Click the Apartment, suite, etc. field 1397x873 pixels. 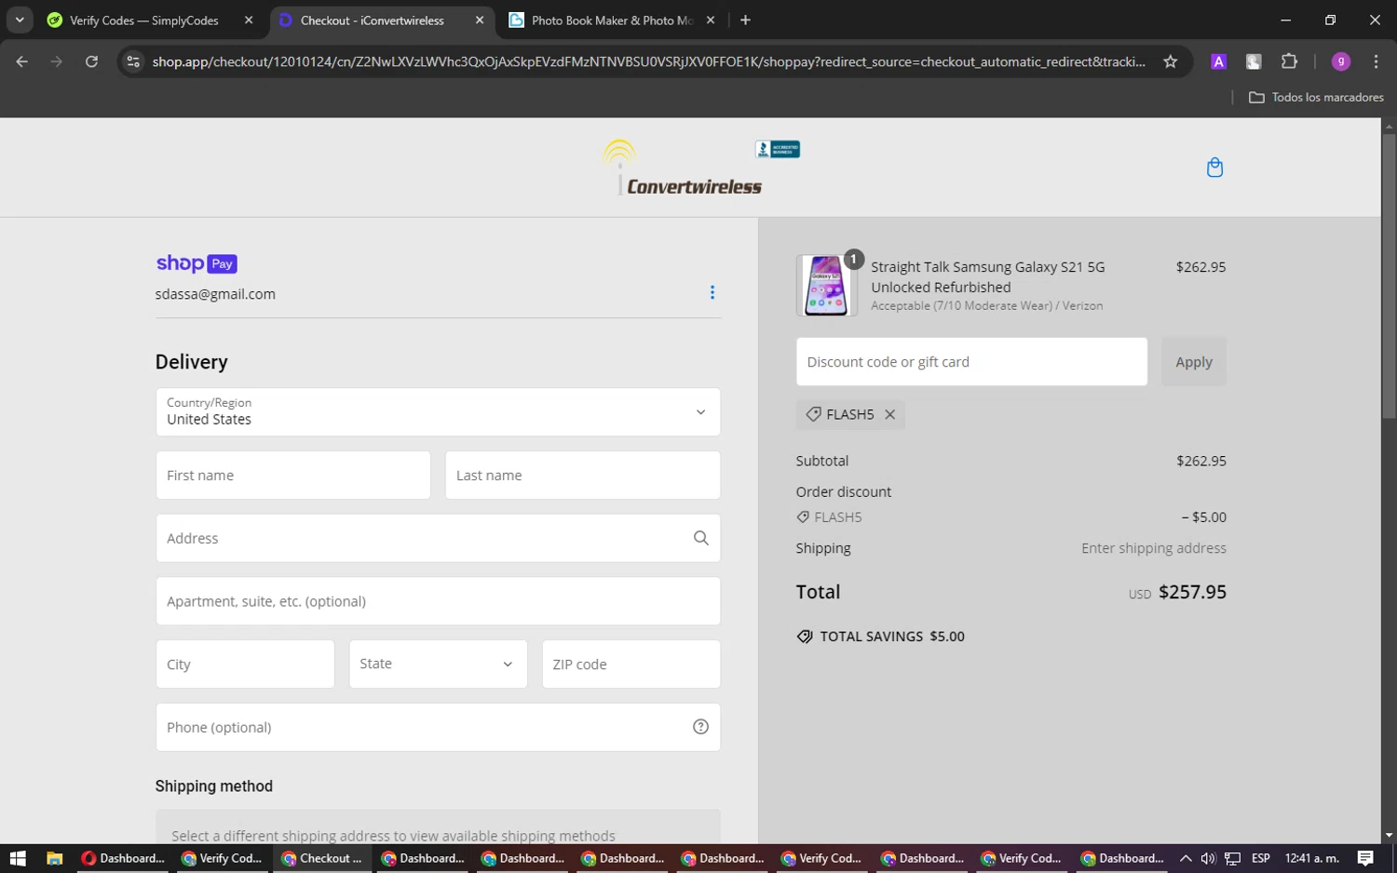click(x=438, y=601)
